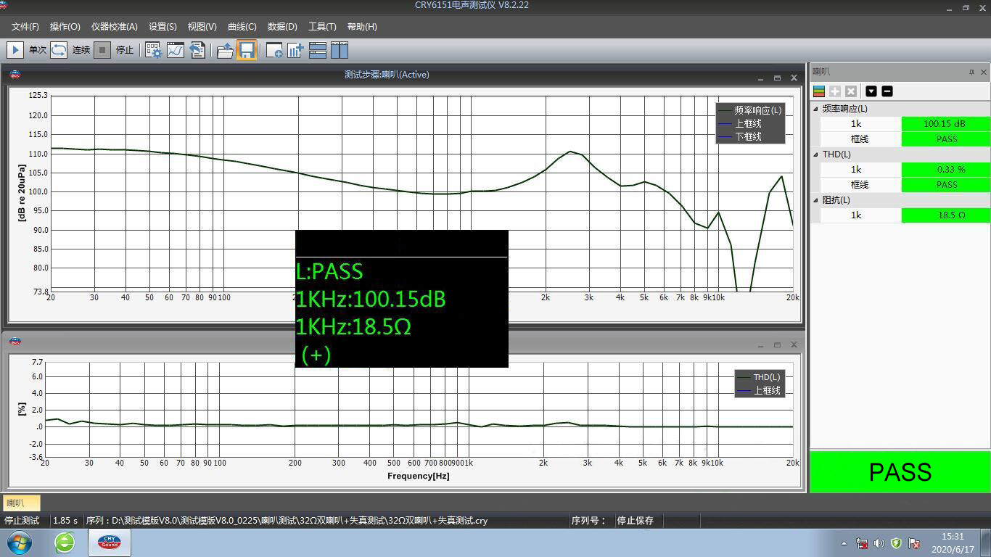Viewport: 991px width, 557px height.
Task: Open the 视图(V) menu
Action: point(202,27)
